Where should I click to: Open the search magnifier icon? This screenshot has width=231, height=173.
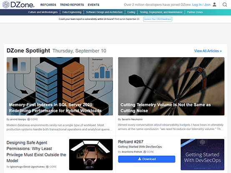tap(225, 5)
